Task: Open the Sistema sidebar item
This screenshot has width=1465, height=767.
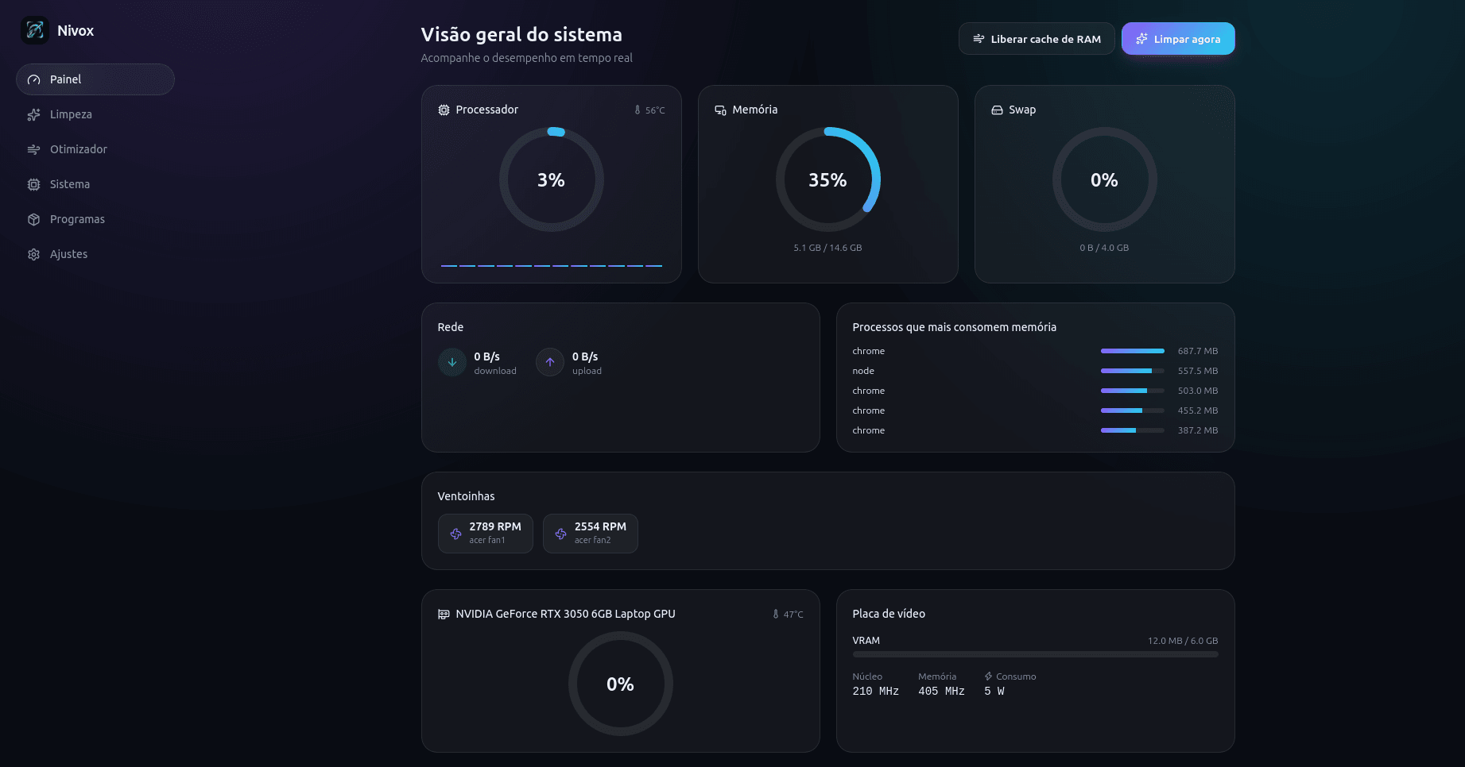Action: click(95, 184)
